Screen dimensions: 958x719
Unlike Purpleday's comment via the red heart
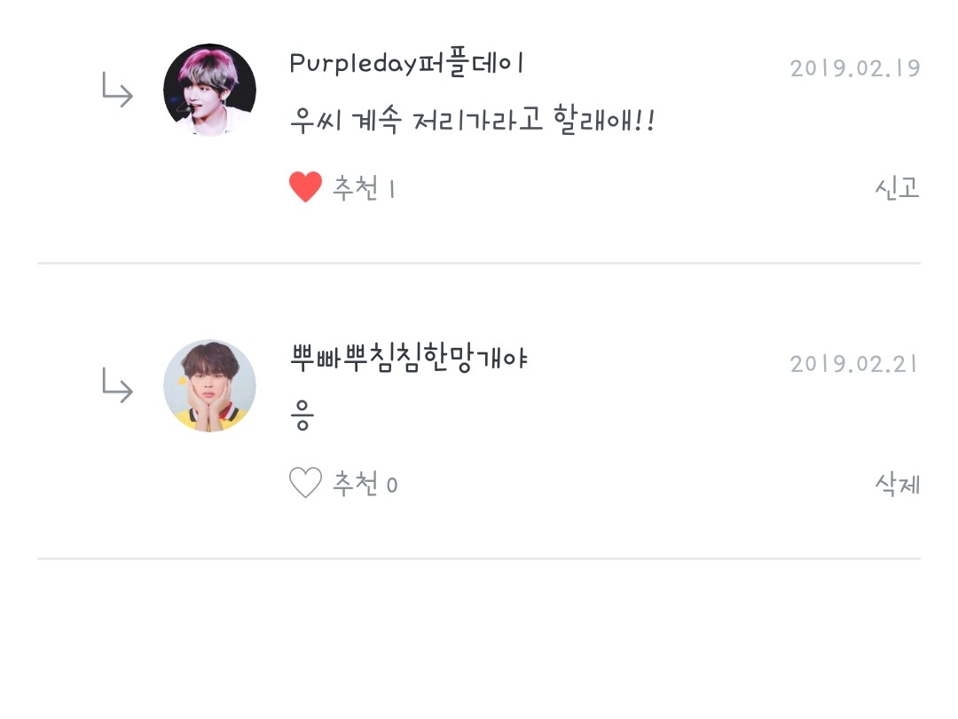(305, 186)
